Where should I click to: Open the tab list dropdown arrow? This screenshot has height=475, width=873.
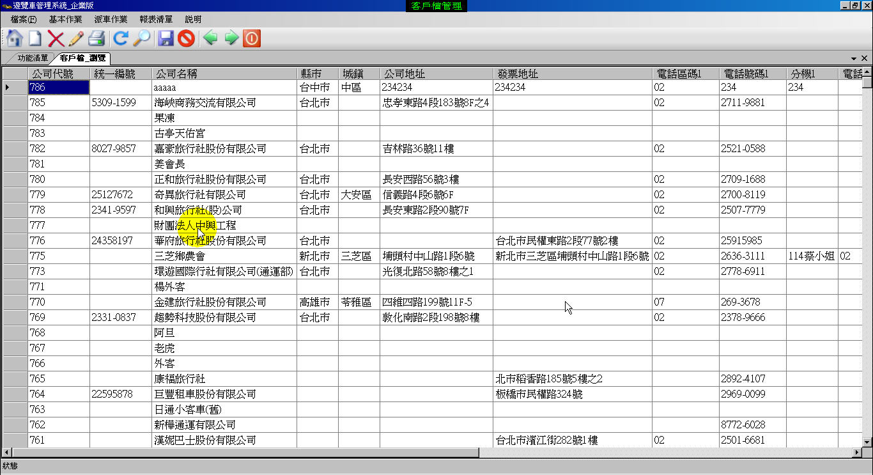(x=854, y=58)
